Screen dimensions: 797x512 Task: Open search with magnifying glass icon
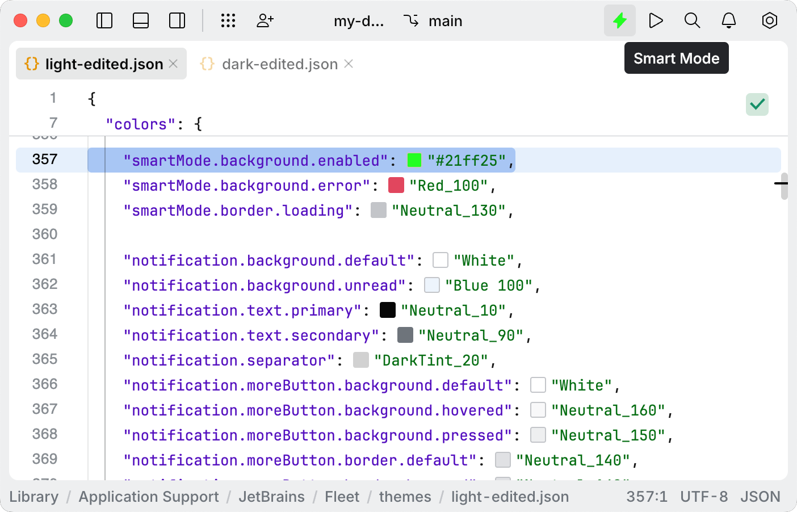[692, 21]
